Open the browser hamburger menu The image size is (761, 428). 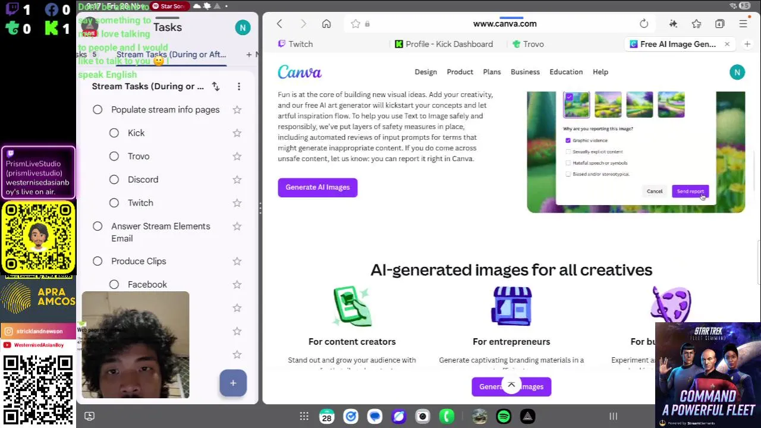(743, 24)
